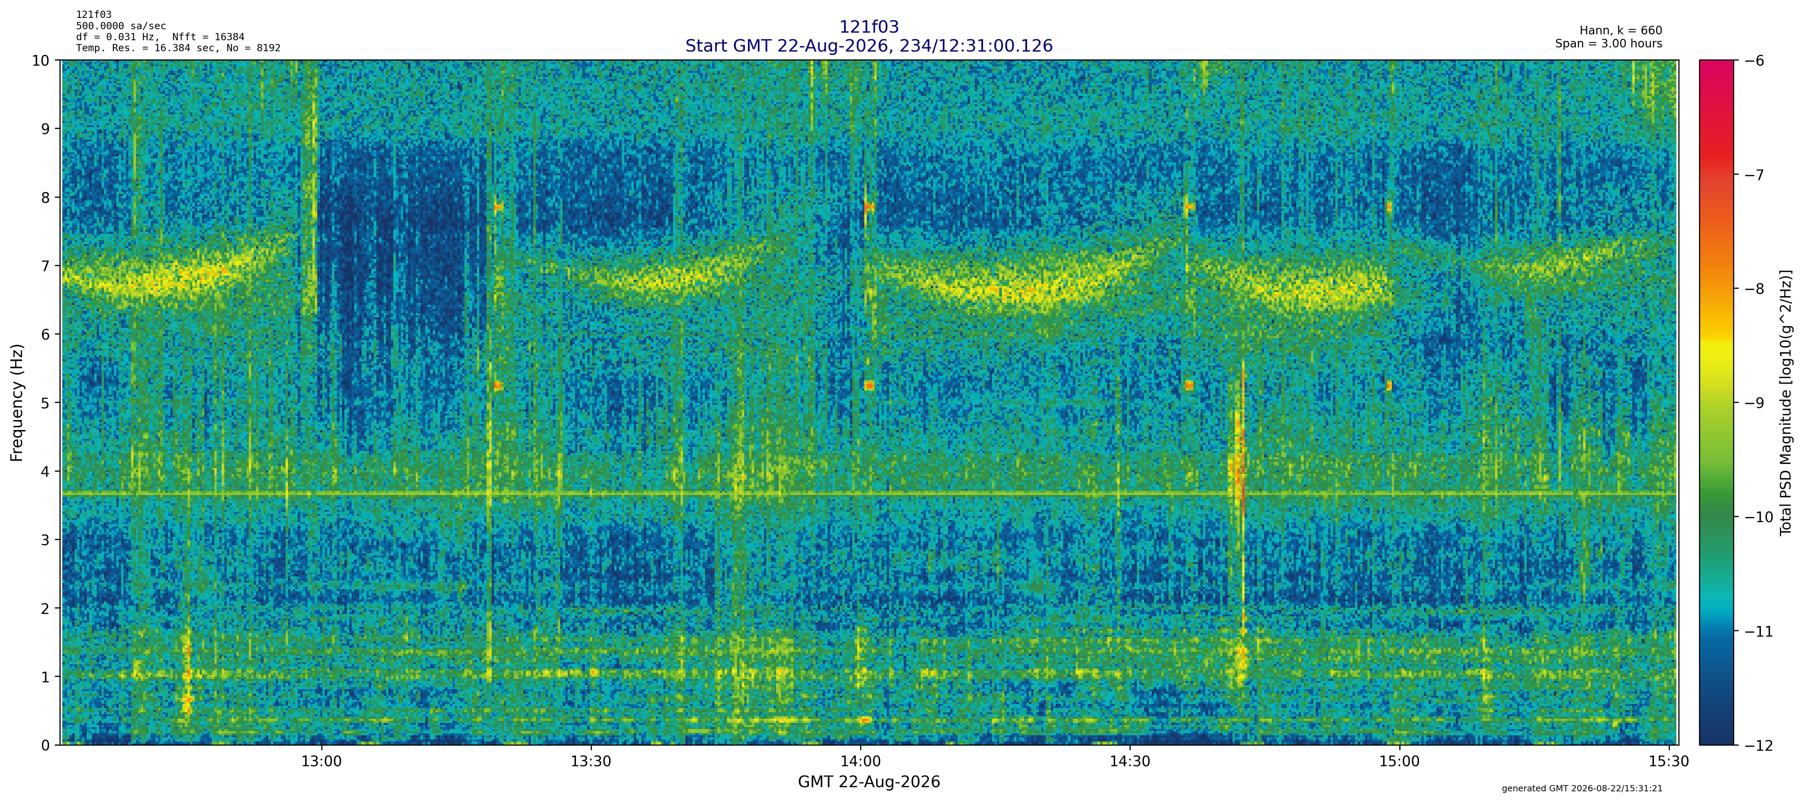1804x803 pixels.
Task: Click the "14:00" time tick label
Action: tap(861, 762)
